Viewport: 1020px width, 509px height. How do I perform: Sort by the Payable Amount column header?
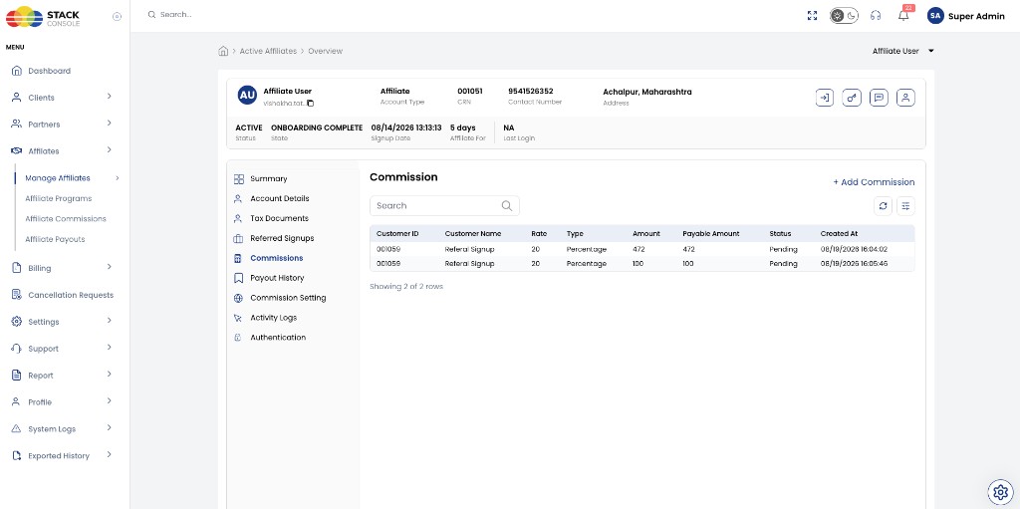(x=711, y=234)
